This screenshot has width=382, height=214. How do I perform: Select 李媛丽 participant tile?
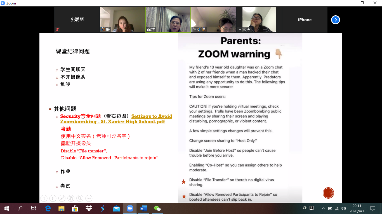point(77,20)
